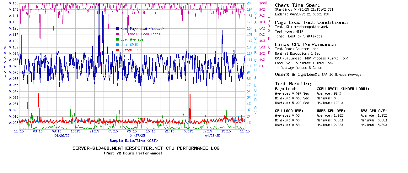Click the 'Test Results:' heading
The height and width of the screenshot is (173, 408).
(x=293, y=84)
